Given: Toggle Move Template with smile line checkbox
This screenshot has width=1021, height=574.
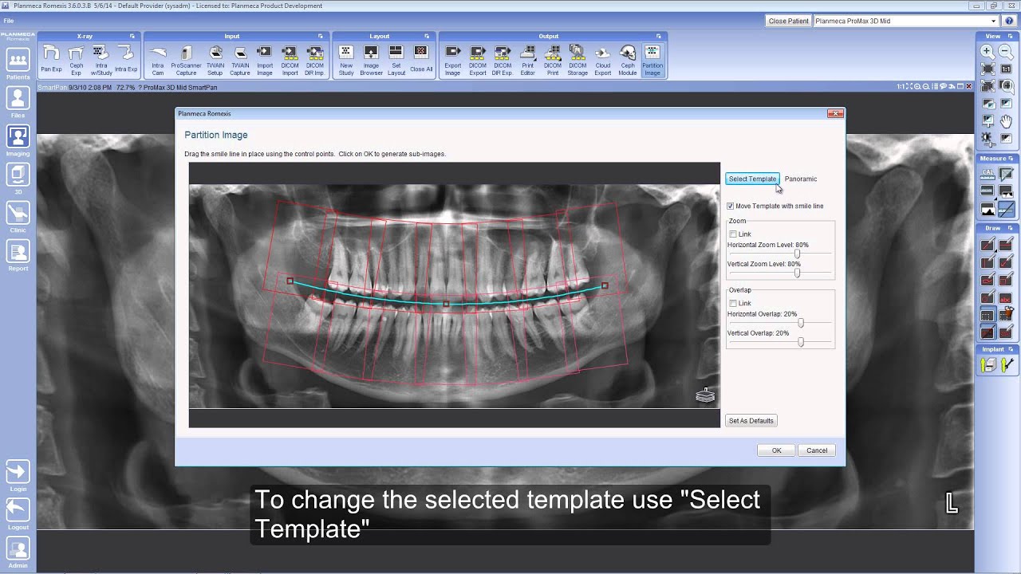Looking at the screenshot, I should click(x=730, y=206).
